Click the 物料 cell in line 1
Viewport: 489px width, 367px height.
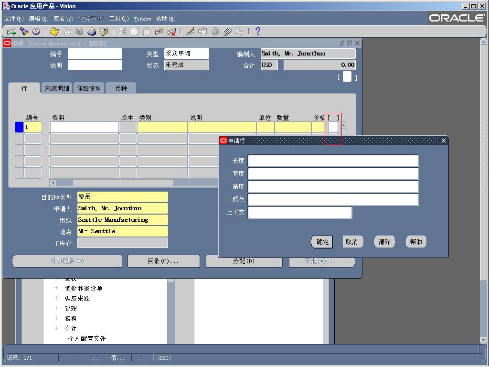84,127
